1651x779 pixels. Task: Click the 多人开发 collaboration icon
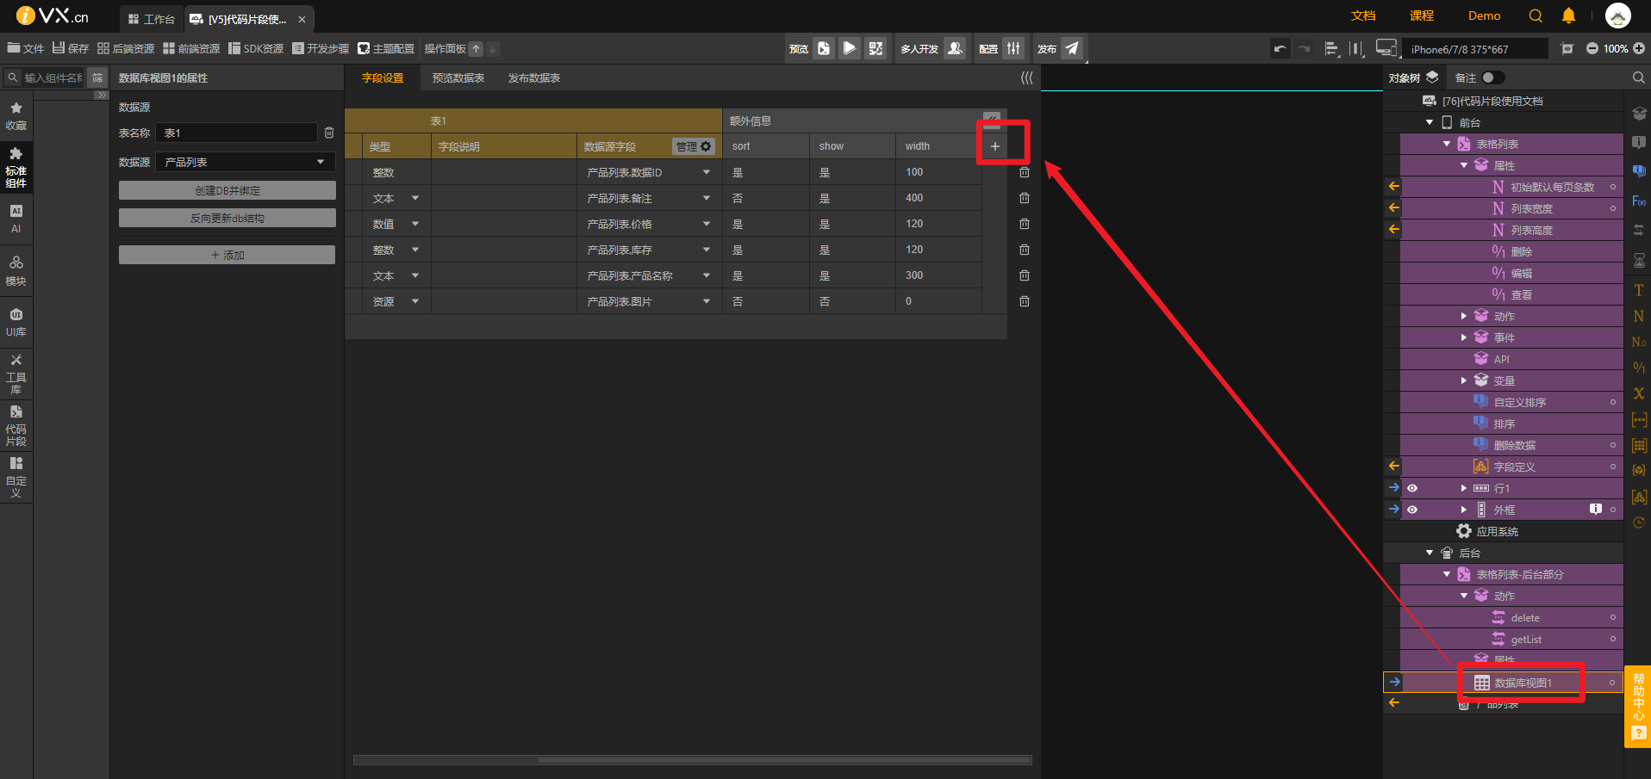pos(955,48)
